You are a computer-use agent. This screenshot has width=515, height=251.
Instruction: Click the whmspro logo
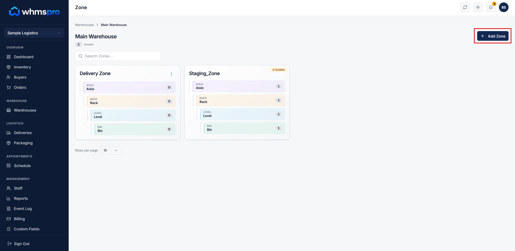pyautogui.click(x=34, y=12)
